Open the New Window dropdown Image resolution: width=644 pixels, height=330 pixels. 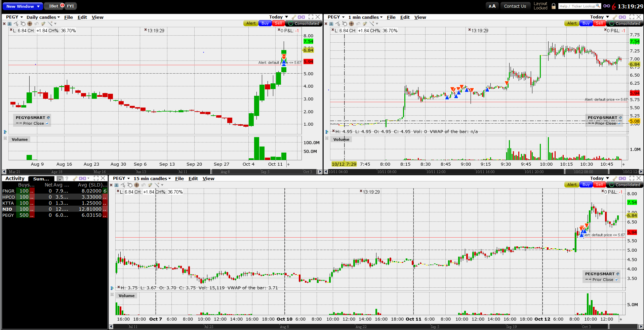pos(23,6)
